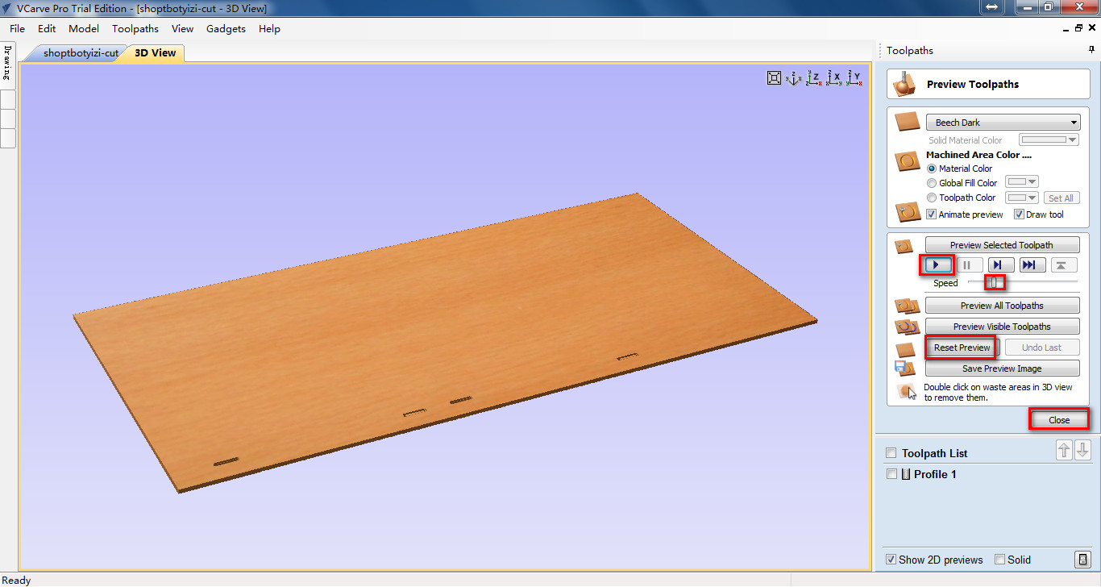1101x587 pixels.
Task: Click the Reset Preview blank-board icon
Action: pos(906,349)
